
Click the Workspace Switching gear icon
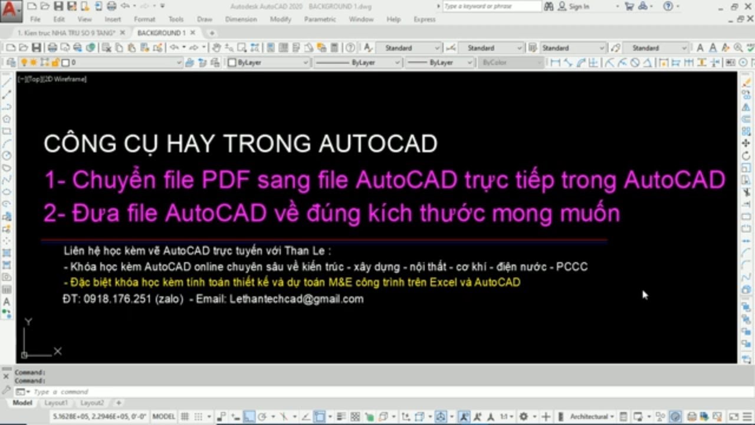(x=523, y=417)
